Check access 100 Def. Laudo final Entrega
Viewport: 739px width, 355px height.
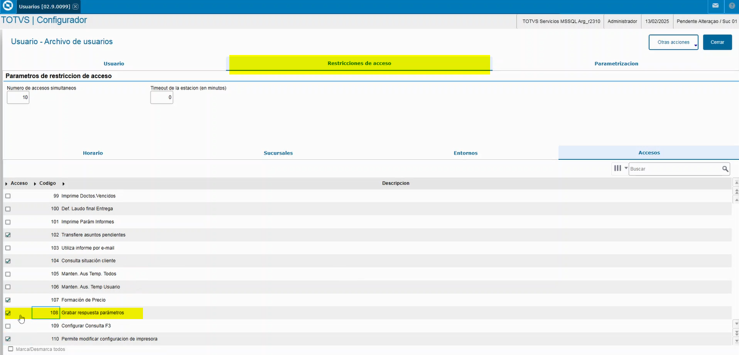click(8, 209)
